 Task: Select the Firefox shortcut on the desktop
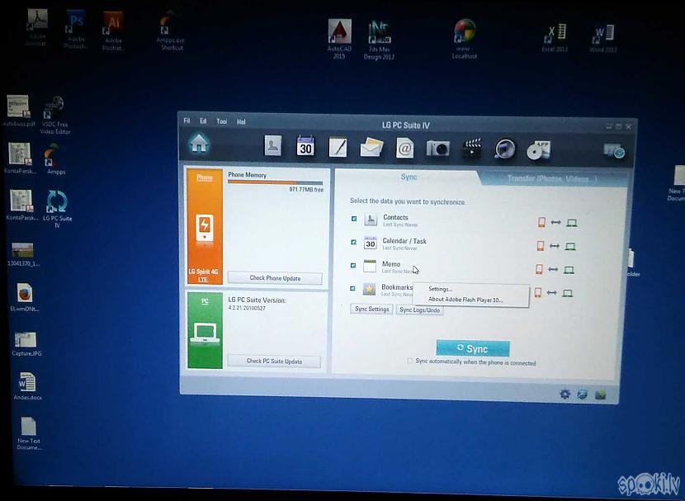pos(25,297)
